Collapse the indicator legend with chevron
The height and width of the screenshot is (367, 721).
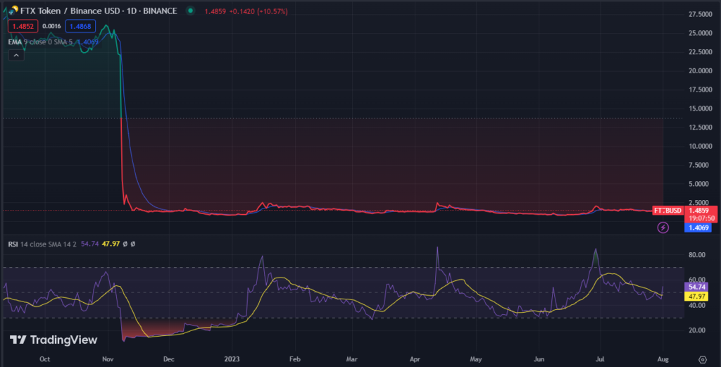16,56
